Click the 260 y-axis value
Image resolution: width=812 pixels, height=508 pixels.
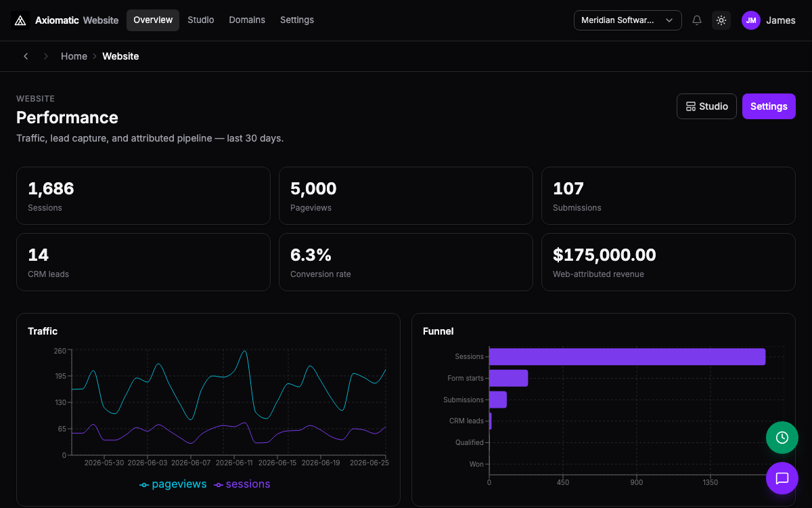60,351
